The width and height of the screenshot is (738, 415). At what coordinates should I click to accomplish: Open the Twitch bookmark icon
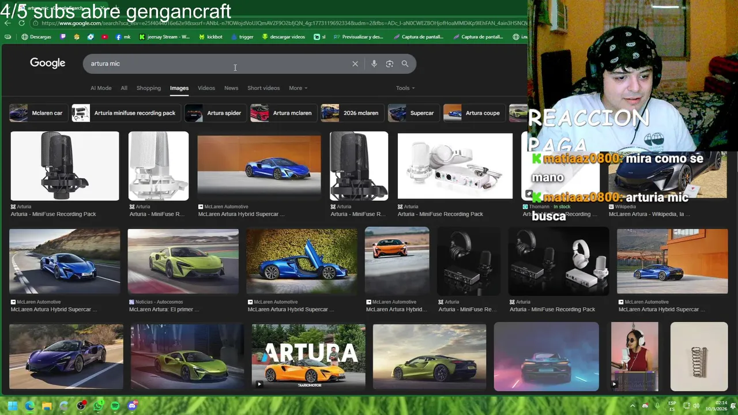click(x=63, y=37)
